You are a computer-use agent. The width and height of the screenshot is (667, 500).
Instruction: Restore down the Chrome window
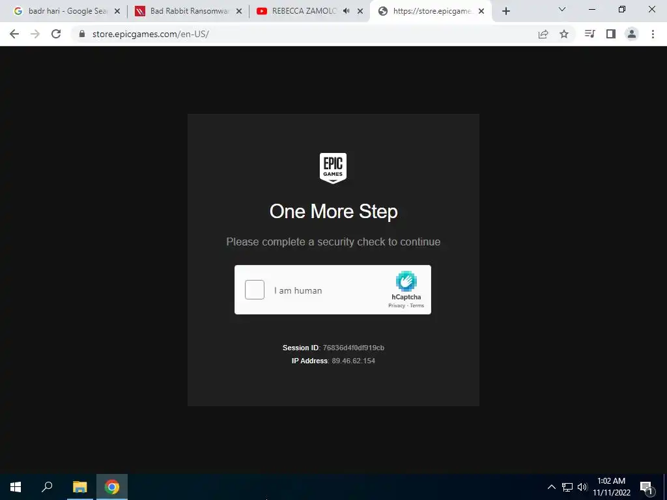pyautogui.click(x=622, y=9)
